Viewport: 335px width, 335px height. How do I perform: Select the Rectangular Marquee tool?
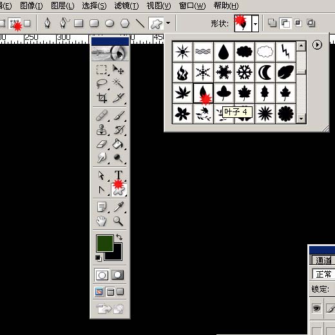coord(102,70)
